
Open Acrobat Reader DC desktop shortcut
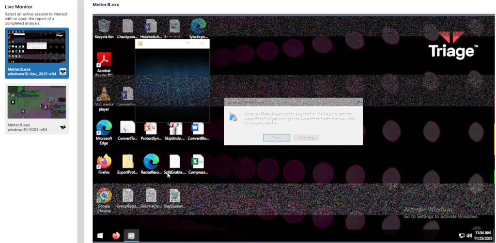click(x=104, y=61)
